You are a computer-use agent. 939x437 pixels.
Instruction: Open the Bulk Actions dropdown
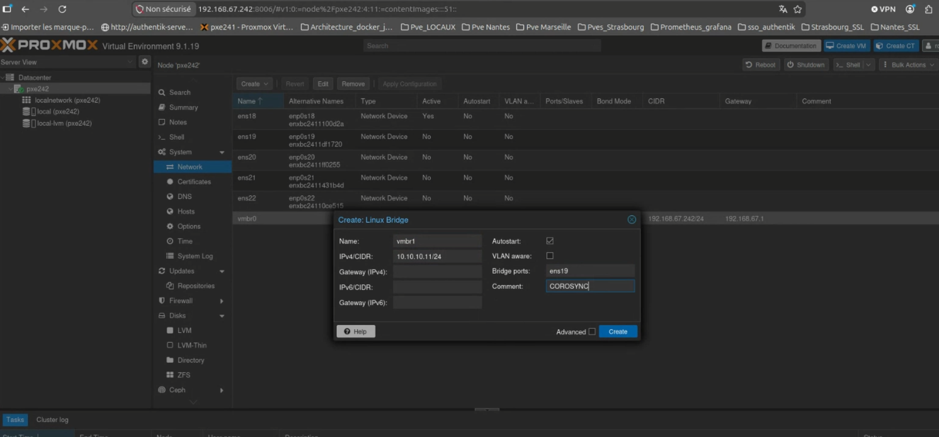pos(908,65)
